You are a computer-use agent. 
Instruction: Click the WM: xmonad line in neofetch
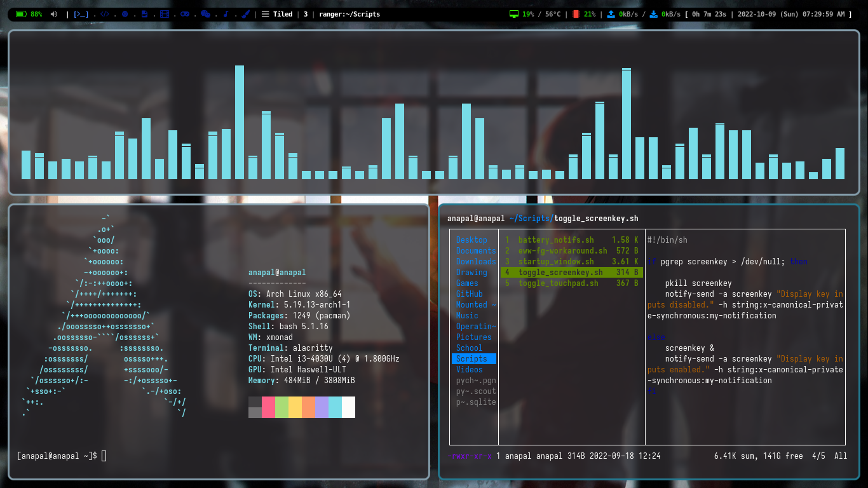click(x=271, y=337)
